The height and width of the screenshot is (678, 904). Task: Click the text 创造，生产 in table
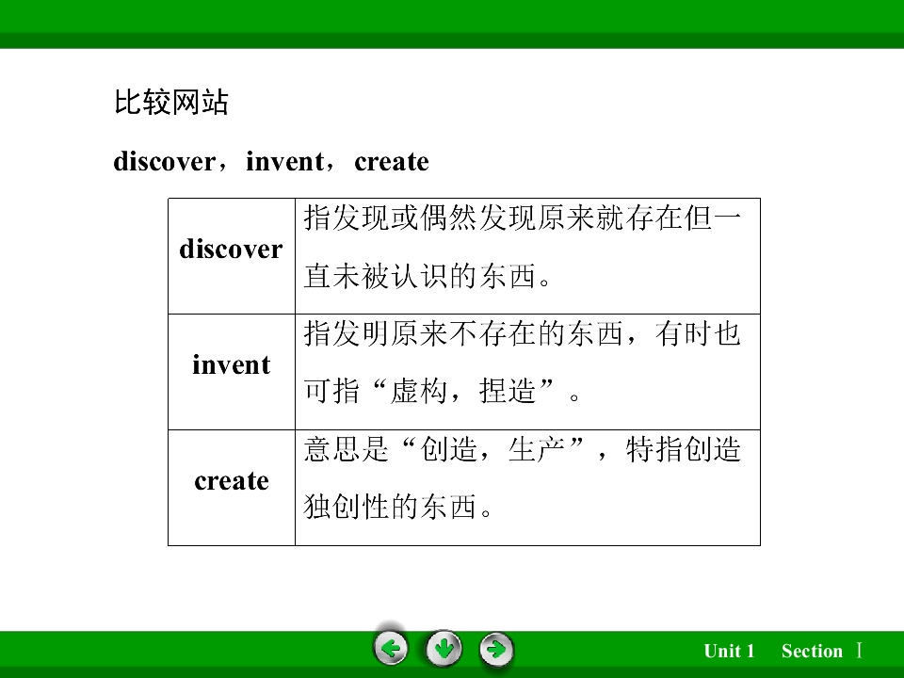point(492,450)
